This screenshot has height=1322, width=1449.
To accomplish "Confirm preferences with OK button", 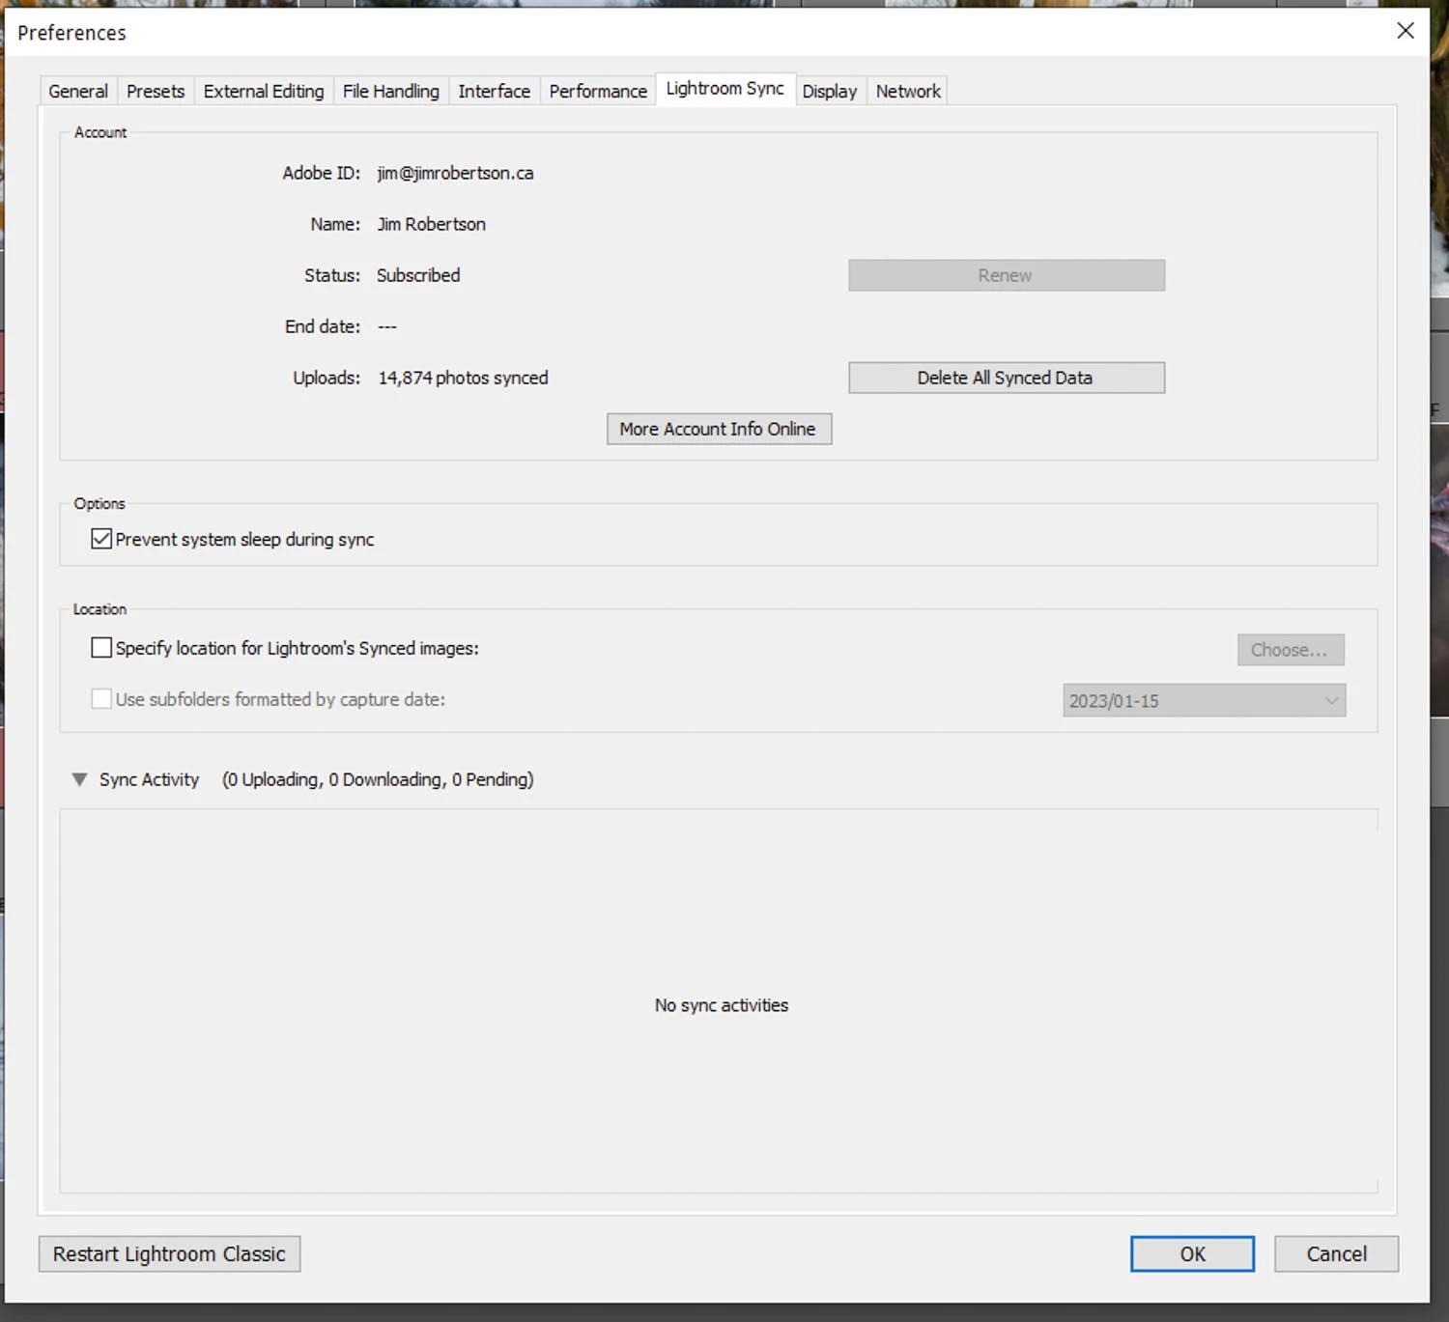I will (1193, 1253).
